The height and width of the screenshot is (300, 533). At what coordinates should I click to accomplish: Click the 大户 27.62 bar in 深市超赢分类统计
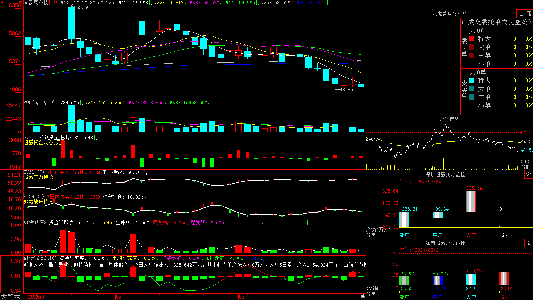tap(471, 279)
